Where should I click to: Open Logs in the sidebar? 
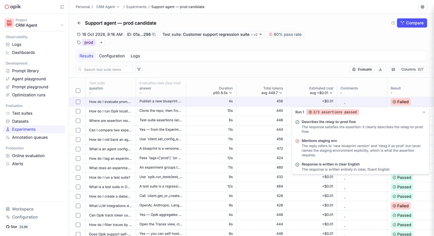[17, 44]
